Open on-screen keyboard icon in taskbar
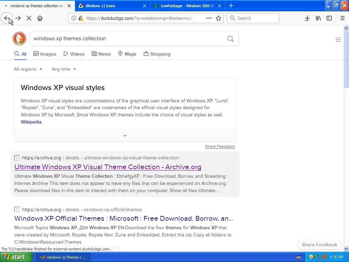Screen dimensions: 349x262 coord(299,257)
